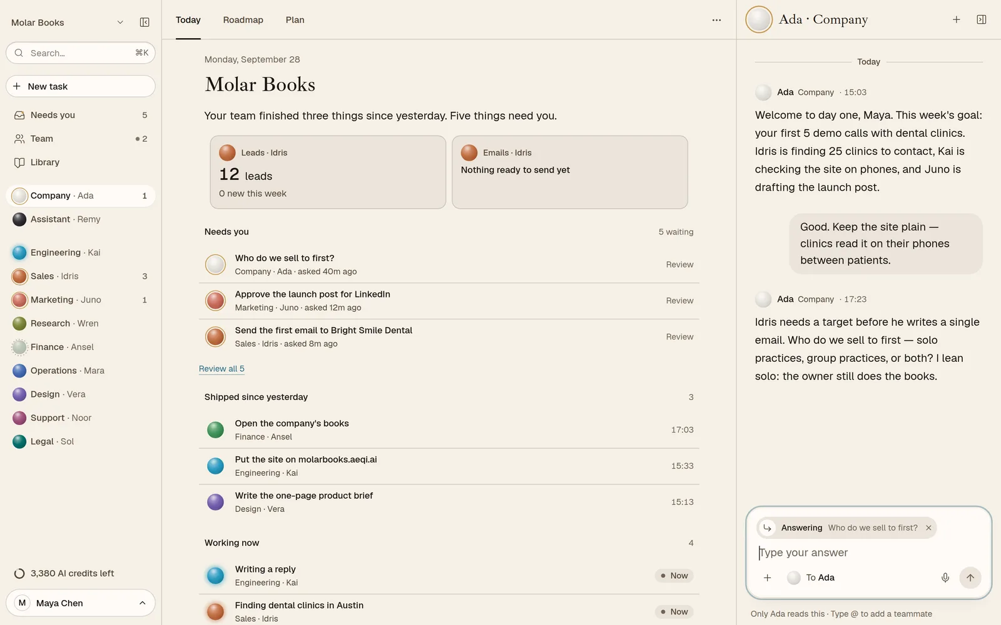Expand the Maya Chen account menu
1001x625 pixels.
(81, 603)
